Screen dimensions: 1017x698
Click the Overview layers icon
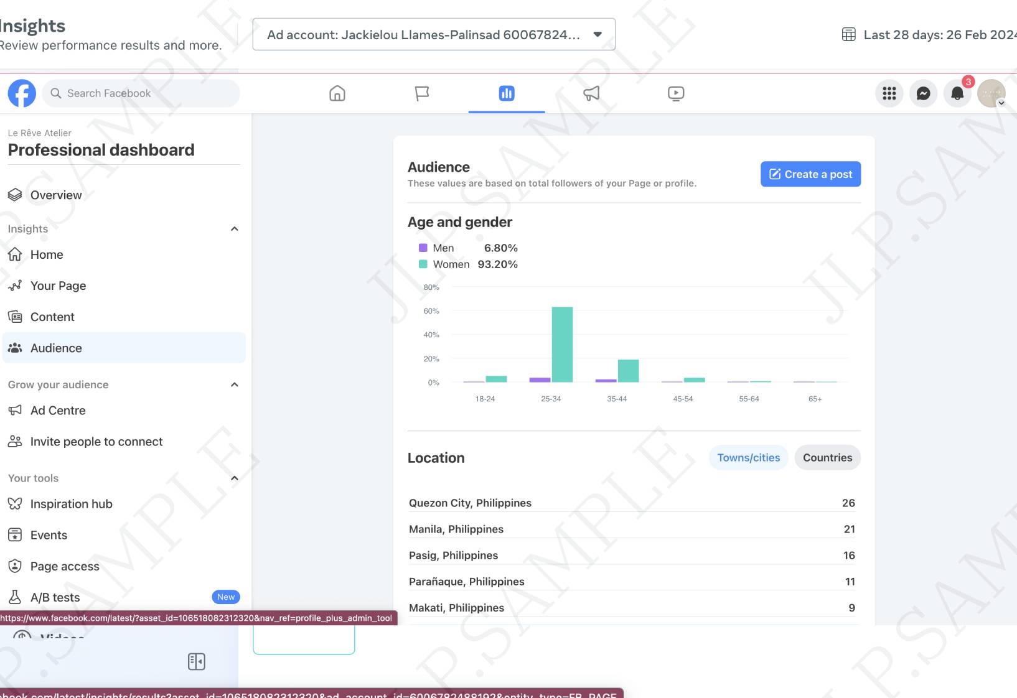click(x=15, y=195)
